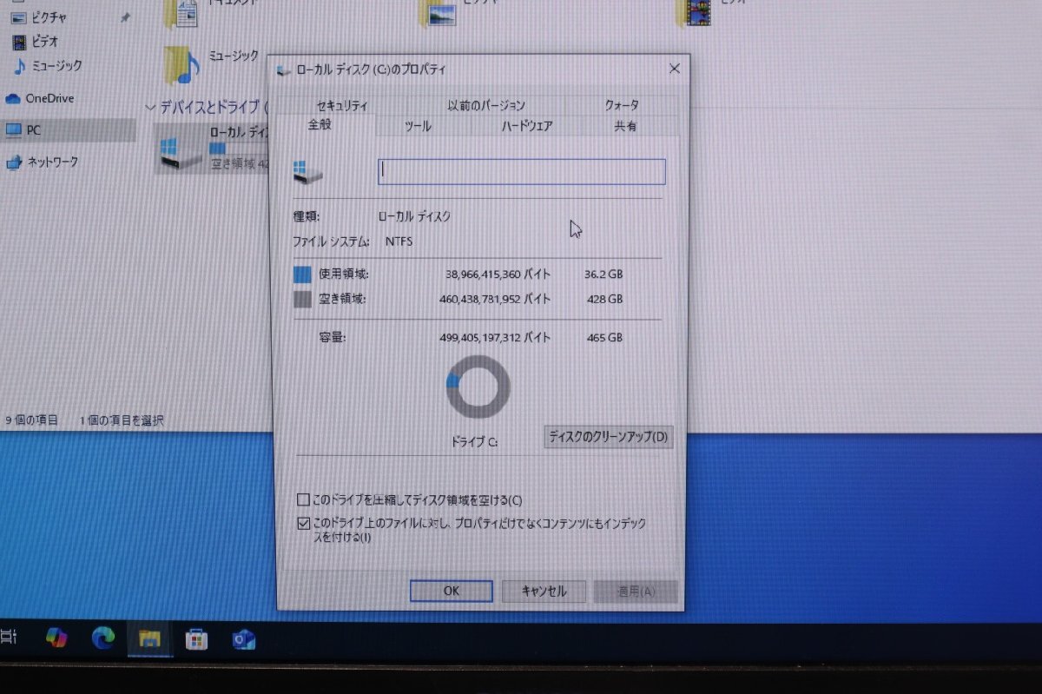Uncheck the index file contents checkbox
The height and width of the screenshot is (694, 1042).
303,524
